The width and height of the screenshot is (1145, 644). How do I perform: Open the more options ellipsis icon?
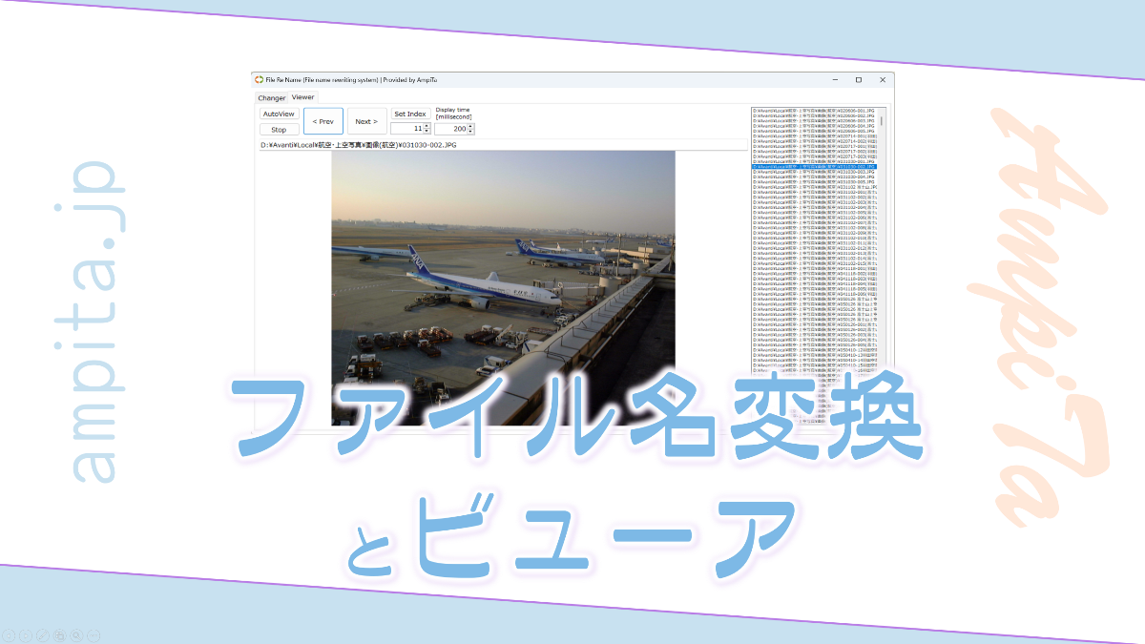point(94,634)
